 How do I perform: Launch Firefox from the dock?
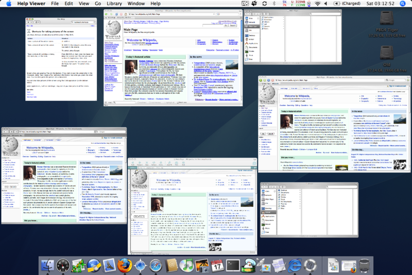pos(125,265)
